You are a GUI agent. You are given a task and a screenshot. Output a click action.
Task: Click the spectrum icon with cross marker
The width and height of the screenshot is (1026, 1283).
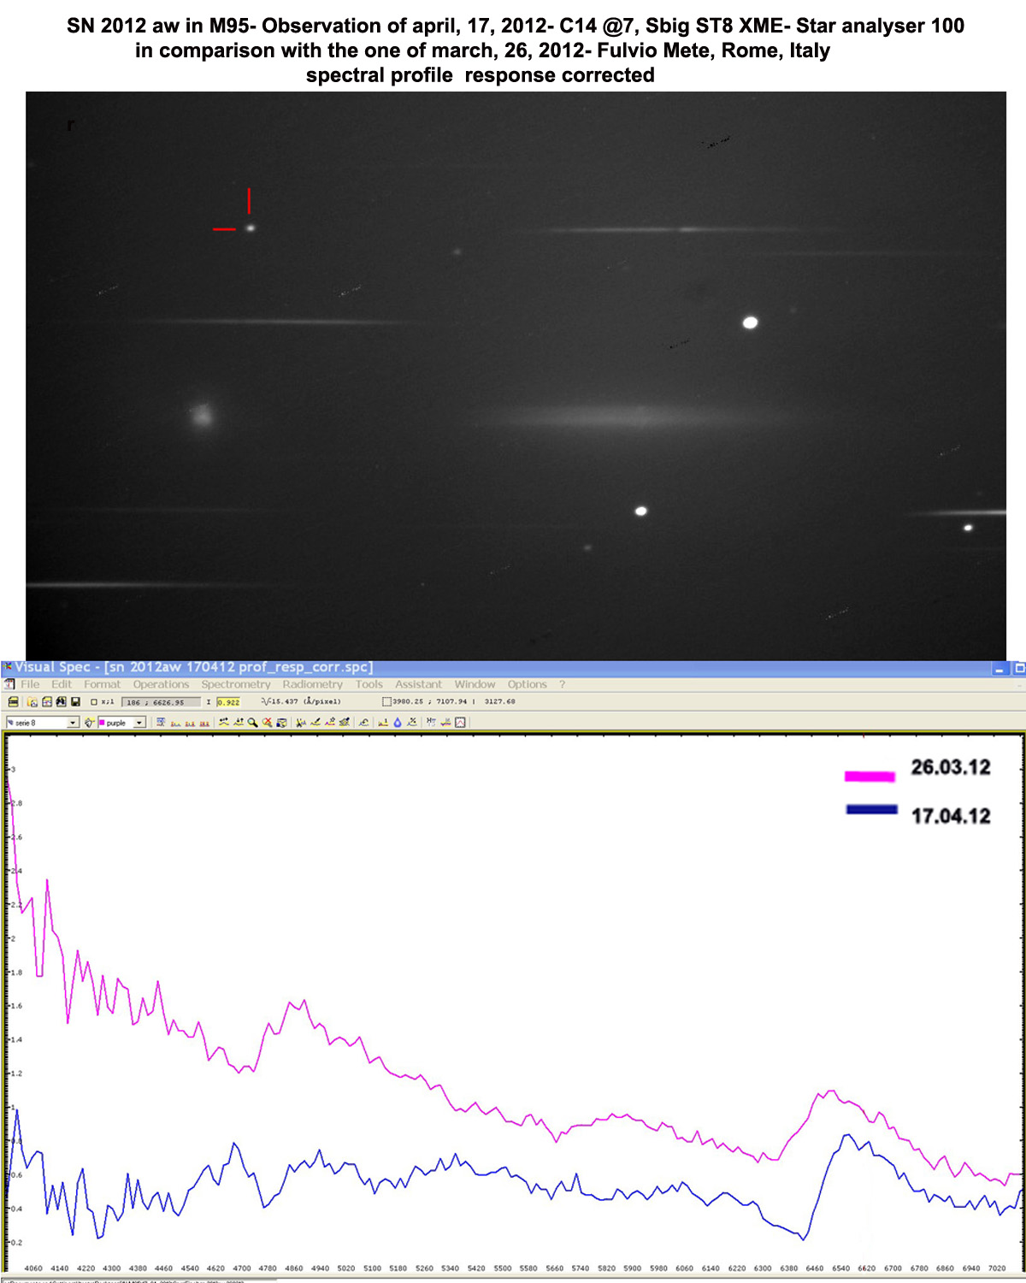[x=301, y=722]
